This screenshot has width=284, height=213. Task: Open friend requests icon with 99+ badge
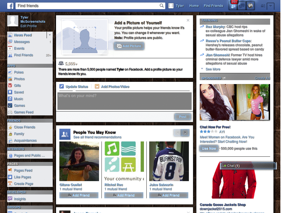coord(233,6)
